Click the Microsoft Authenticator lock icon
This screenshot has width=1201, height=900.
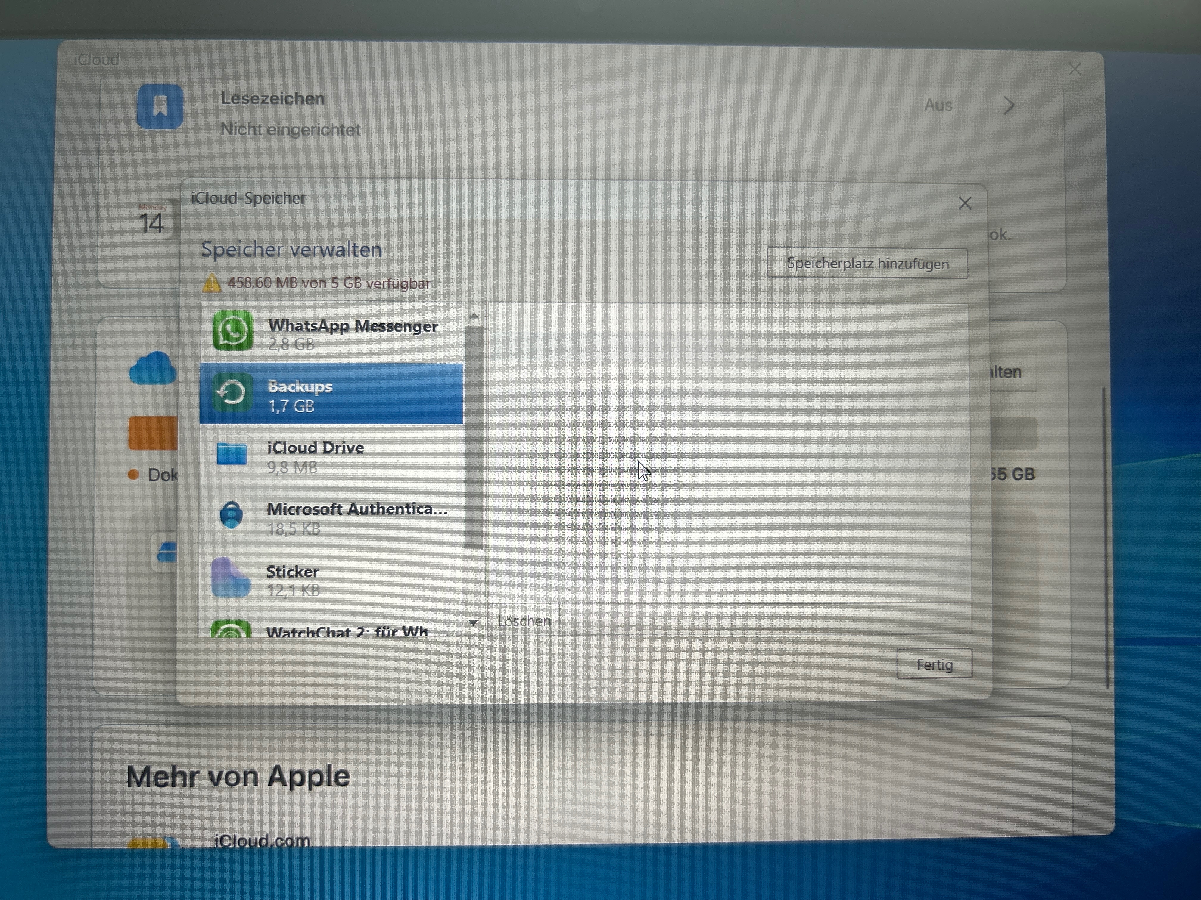tap(232, 515)
